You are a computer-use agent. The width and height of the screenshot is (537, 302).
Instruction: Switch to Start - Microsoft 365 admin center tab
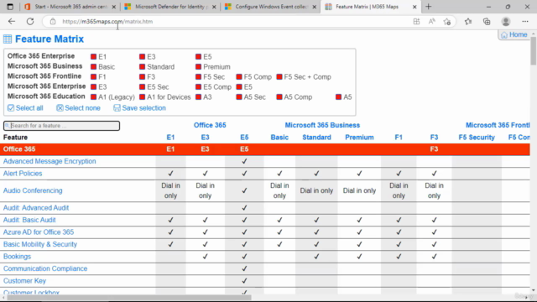[x=70, y=7]
